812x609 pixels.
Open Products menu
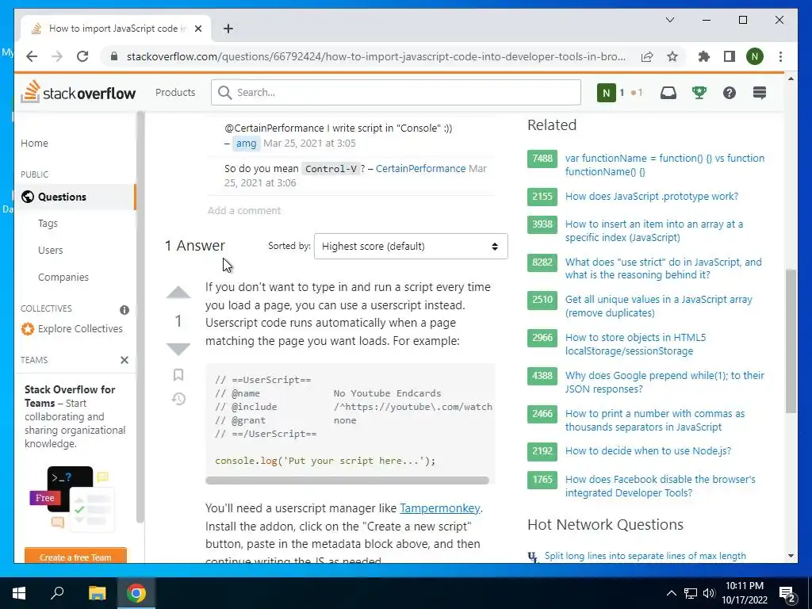(175, 92)
